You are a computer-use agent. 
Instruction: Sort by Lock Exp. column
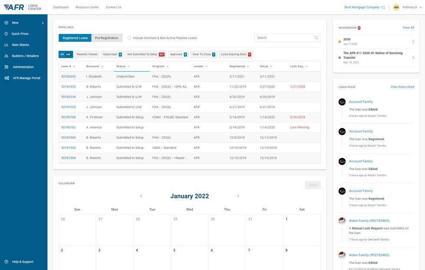299,66
